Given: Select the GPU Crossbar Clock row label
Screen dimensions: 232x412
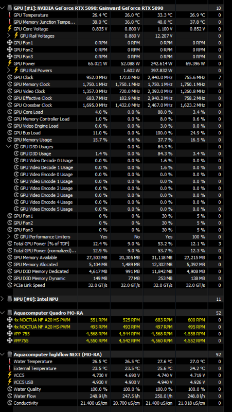Looking at the screenshot, I should pyautogui.click(x=33, y=105).
